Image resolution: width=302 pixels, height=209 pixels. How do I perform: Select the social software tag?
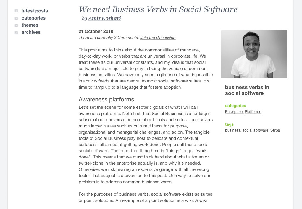click(x=256, y=130)
